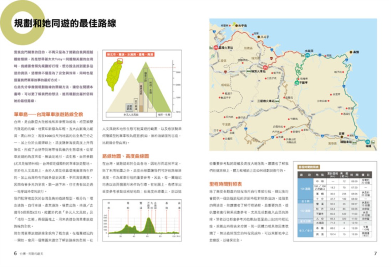Screen dimensions: 391x267
Task: Click the page title 規劃和她同遊的最佳路線
Action: (x=65, y=23)
